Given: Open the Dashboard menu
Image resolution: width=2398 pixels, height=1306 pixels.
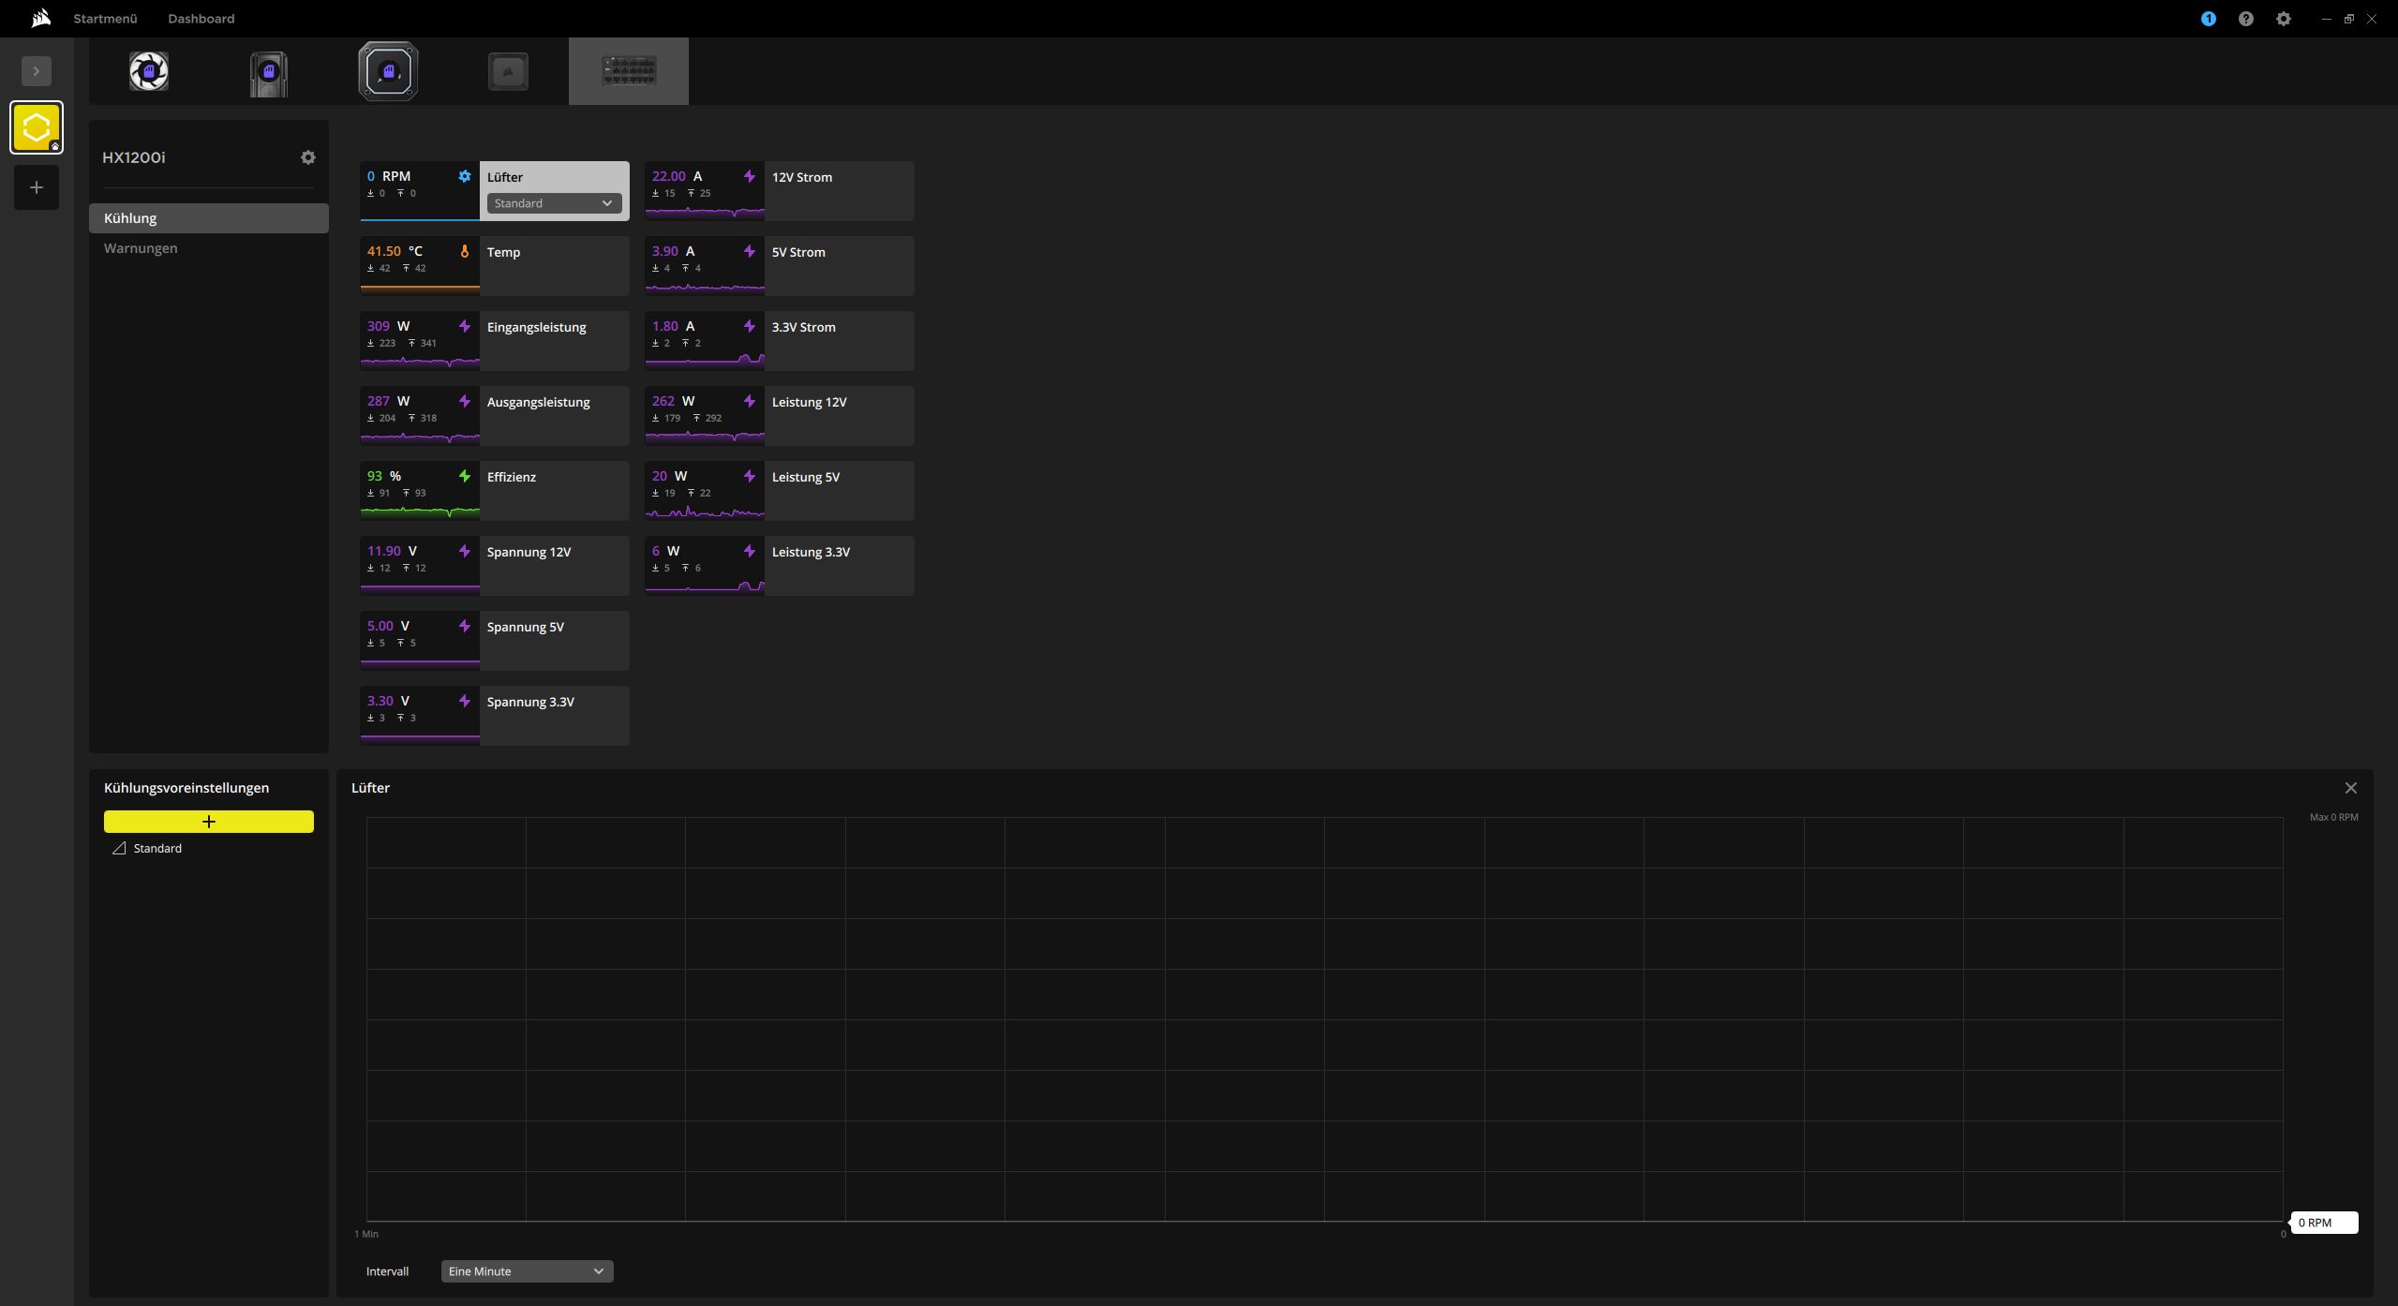Looking at the screenshot, I should pyautogui.click(x=201, y=19).
